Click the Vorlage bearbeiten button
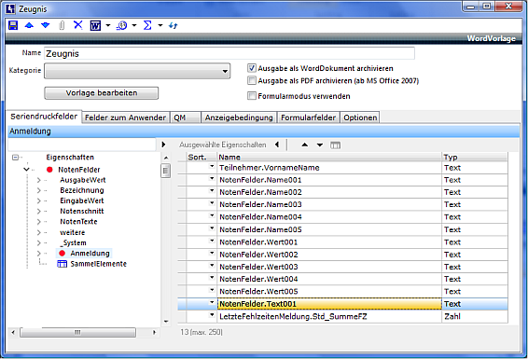This screenshot has width=528, height=359. click(102, 93)
